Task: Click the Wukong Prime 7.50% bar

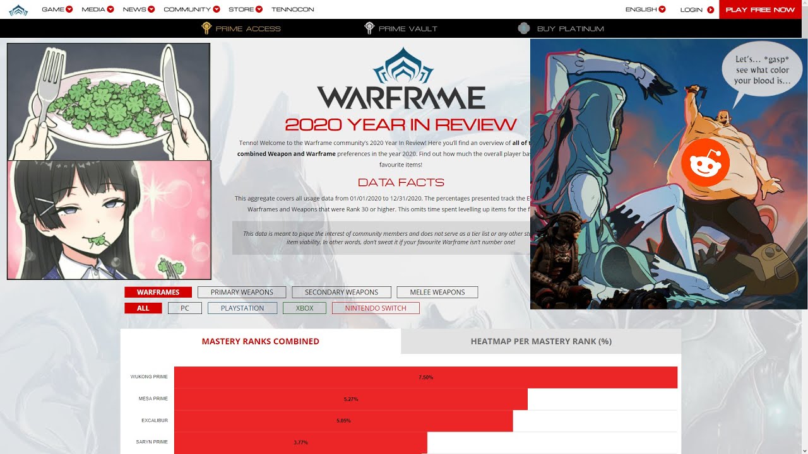Action: 425,377
